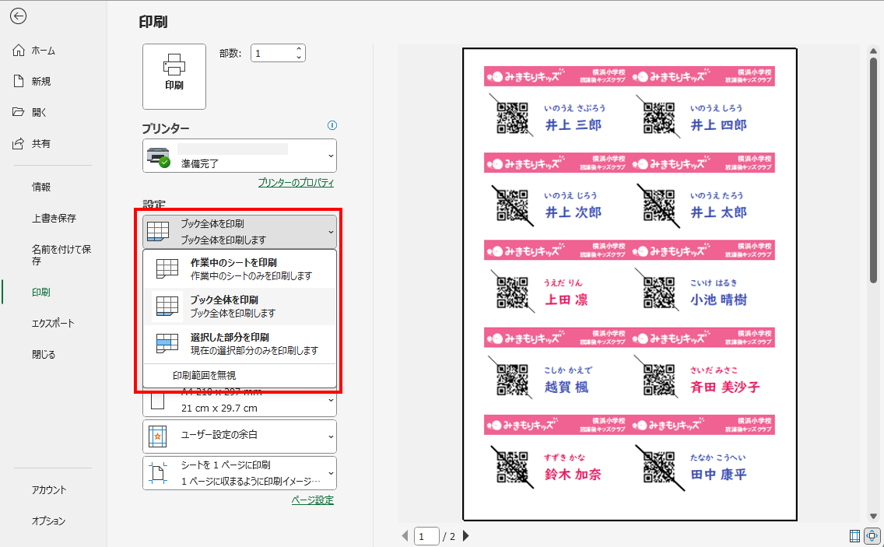Toggle Ignore Print Area option

click(204, 375)
